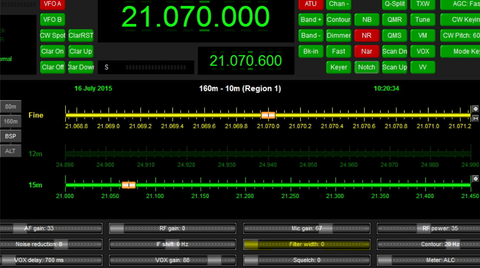Click the 21.070.600 sub frequency display
Viewport: 480px width, 268px height.
pos(246,60)
